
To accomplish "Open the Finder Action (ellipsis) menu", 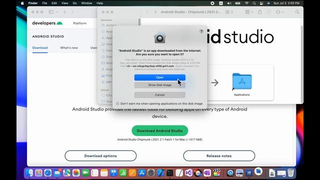I will (279, 12).
